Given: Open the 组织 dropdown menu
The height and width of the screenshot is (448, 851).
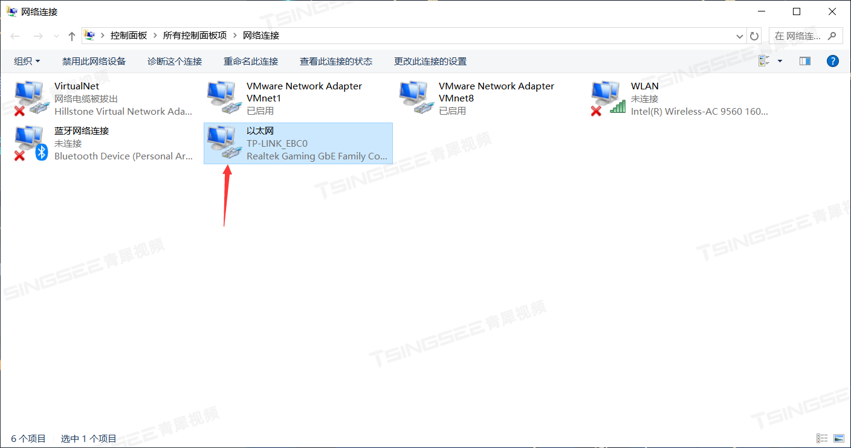Looking at the screenshot, I should click(27, 61).
